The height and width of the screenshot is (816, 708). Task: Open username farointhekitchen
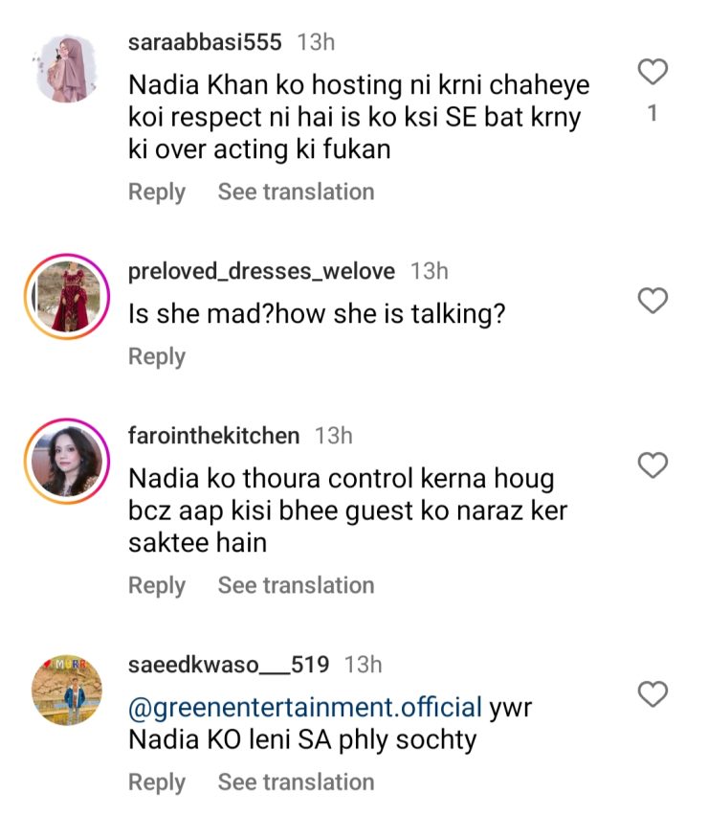(213, 436)
